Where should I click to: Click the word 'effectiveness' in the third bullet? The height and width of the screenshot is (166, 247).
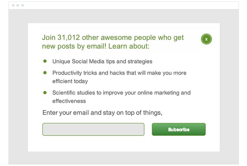pyautogui.click(x=69, y=101)
